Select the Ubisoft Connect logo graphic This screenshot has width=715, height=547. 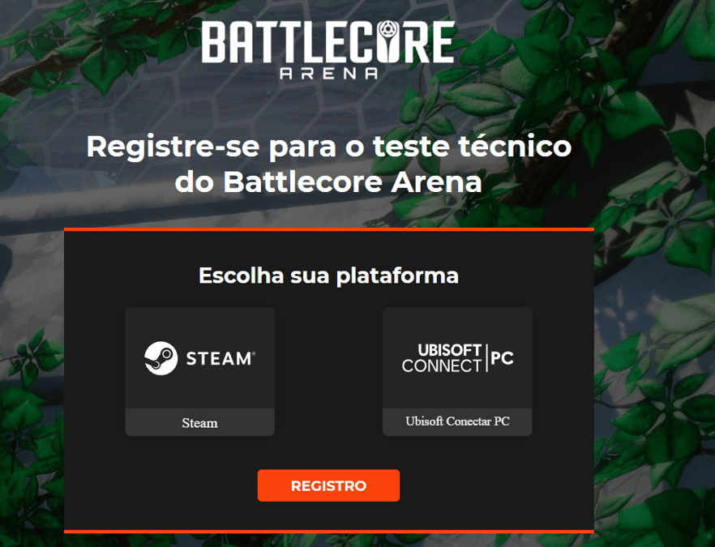[457, 358]
